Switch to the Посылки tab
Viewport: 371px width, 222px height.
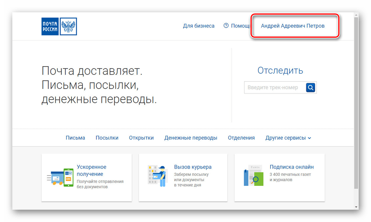(x=107, y=137)
